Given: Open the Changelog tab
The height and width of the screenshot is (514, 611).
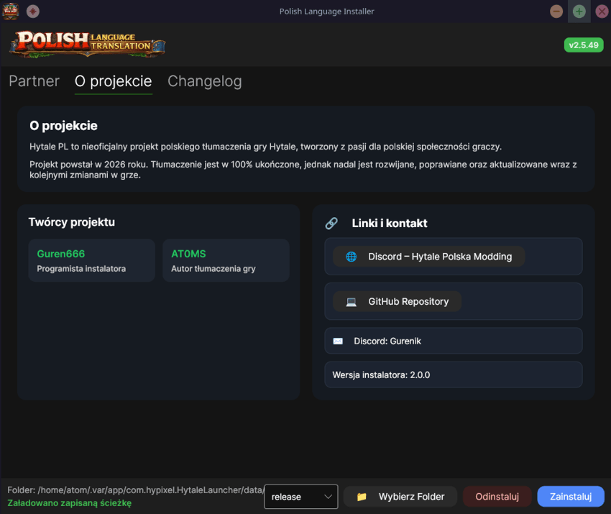Looking at the screenshot, I should [x=204, y=81].
